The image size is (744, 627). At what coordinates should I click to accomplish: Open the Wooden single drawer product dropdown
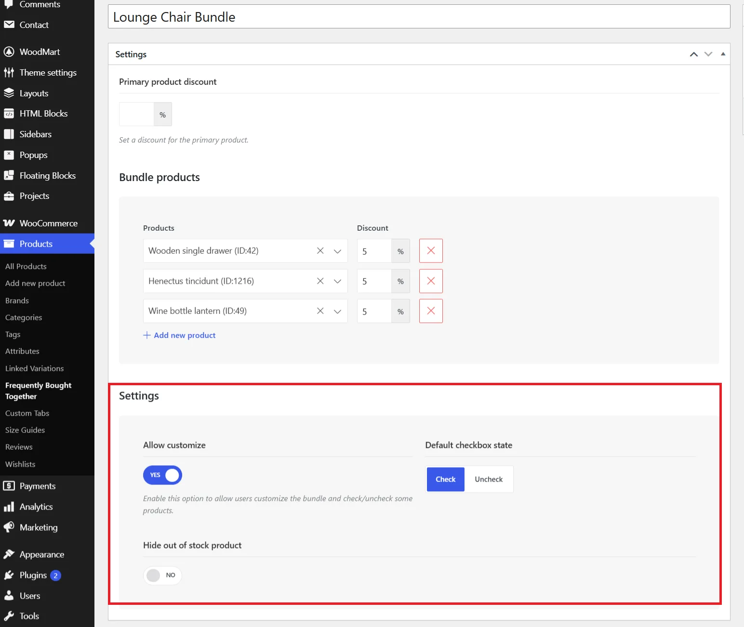pos(337,251)
